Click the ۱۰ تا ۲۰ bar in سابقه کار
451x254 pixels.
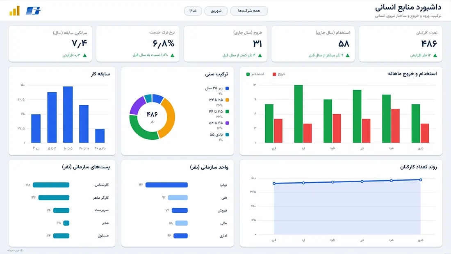point(84,124)
